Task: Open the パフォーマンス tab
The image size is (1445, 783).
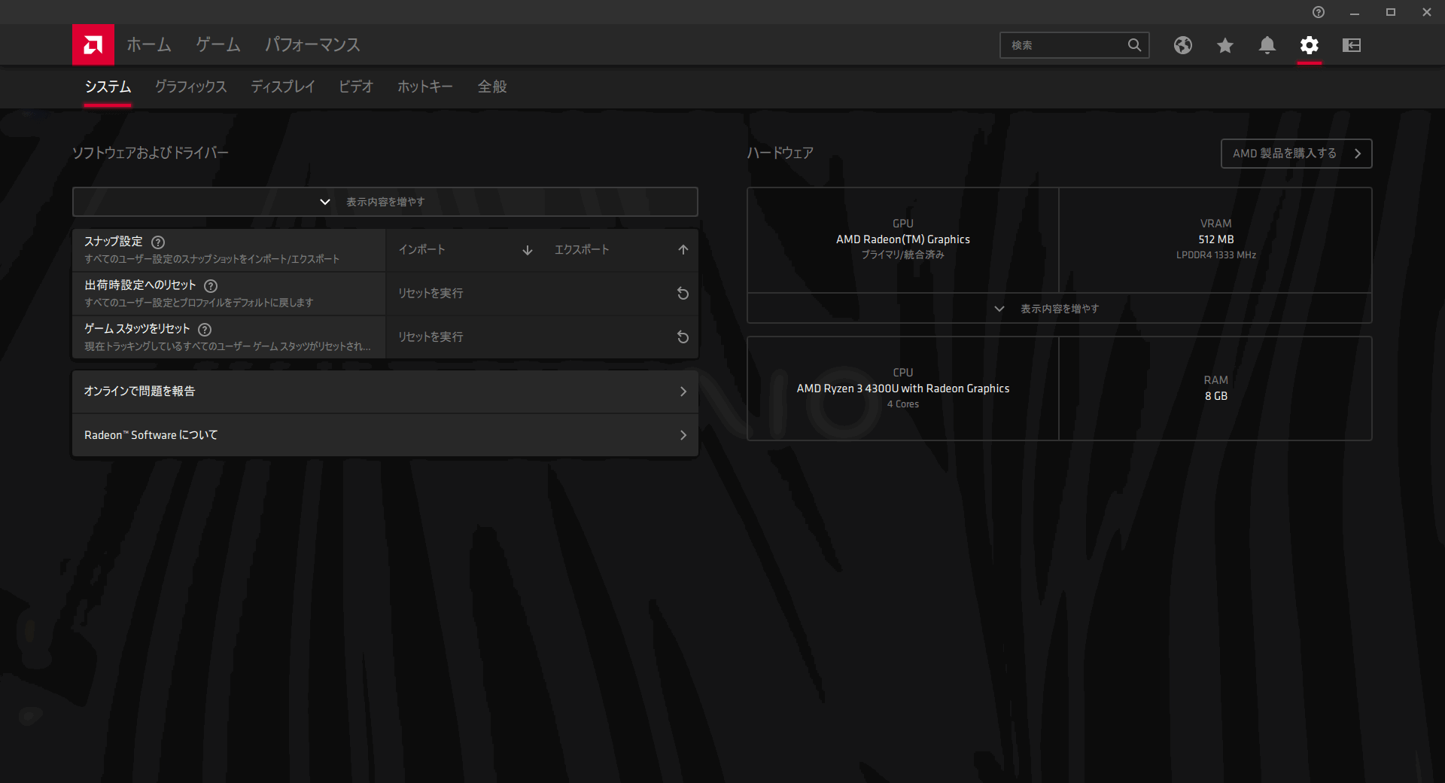Action: click(x=312, y=45)
